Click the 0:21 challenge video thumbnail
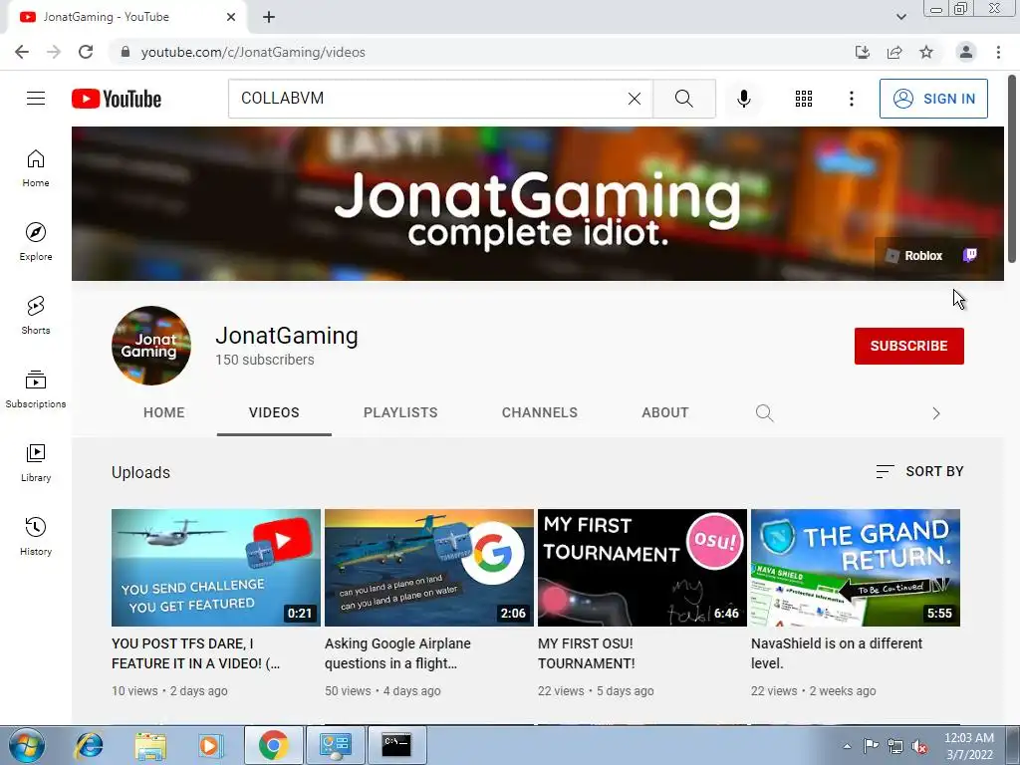This screenshot has width=1020, height=765. (216, 568)
